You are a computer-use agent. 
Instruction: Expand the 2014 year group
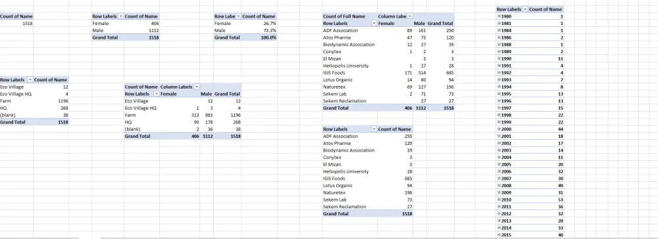499,227
